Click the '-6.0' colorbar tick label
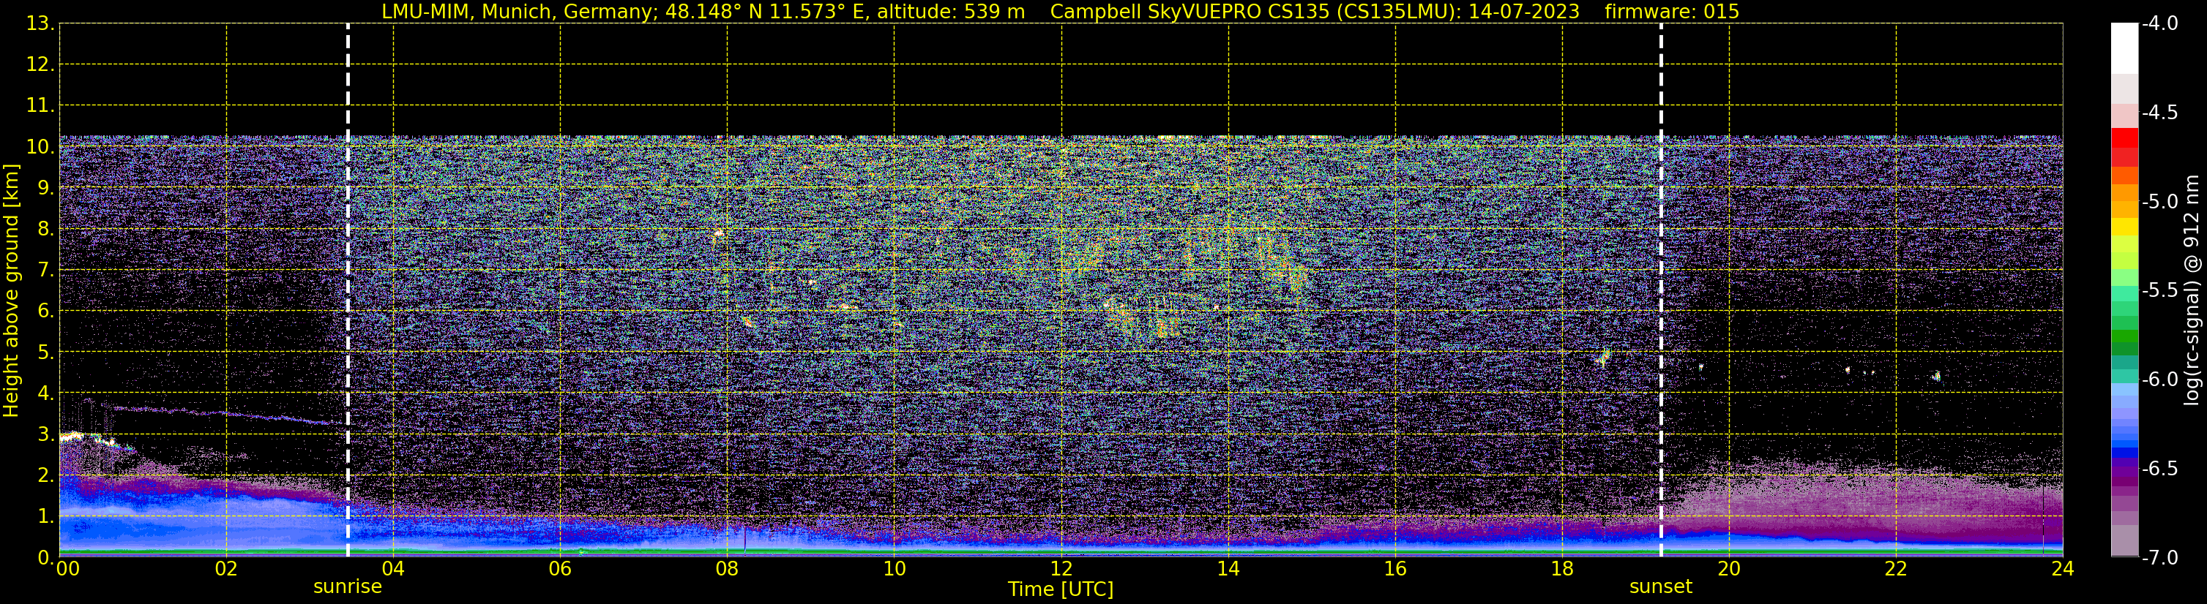The image size is (2207, 604). [x=2160, y=380]
